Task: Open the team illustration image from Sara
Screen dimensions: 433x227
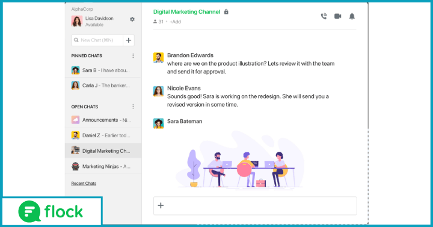Action: 240,160
